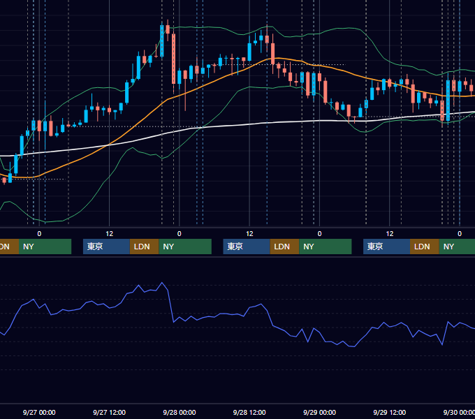475x419 pixels.
Task: Click the 9/27 00:00 date label
Action: [39, 412]
